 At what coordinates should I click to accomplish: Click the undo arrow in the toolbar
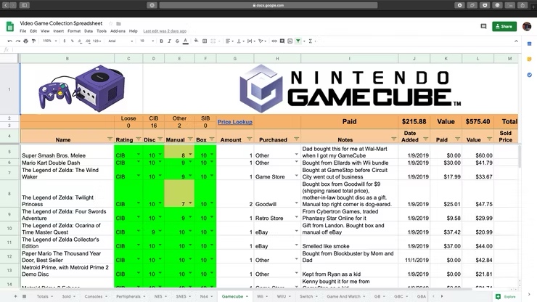[x=9, y=41]
